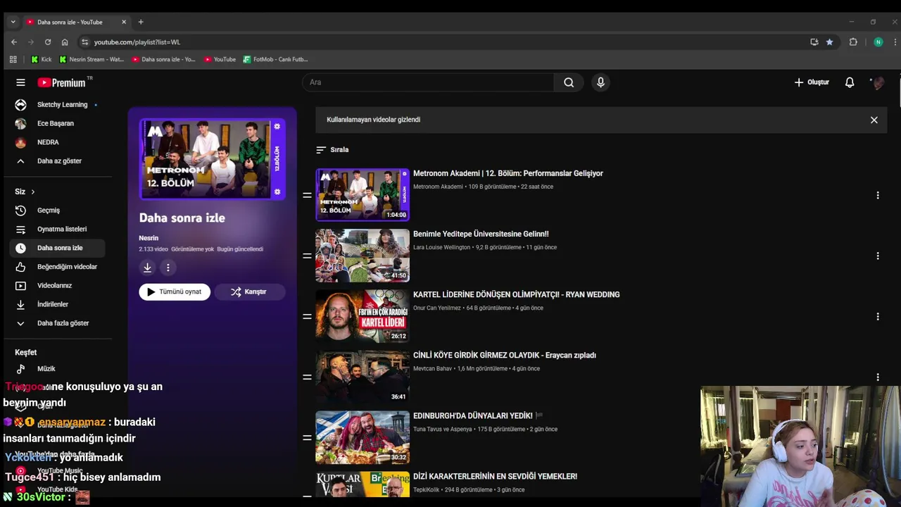901x507 pixels.
Task: Shuffle the playlist with 'Karıştır'
Action: click(x=249, y=292)
